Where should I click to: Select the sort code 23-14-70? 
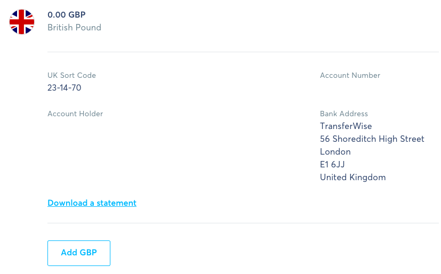point(65,88)
